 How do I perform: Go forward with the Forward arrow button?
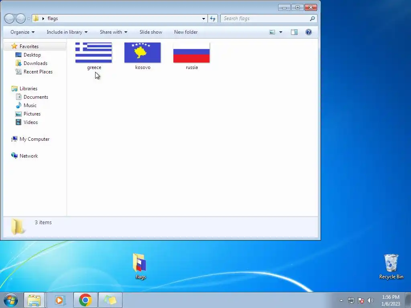pos(21,18)
